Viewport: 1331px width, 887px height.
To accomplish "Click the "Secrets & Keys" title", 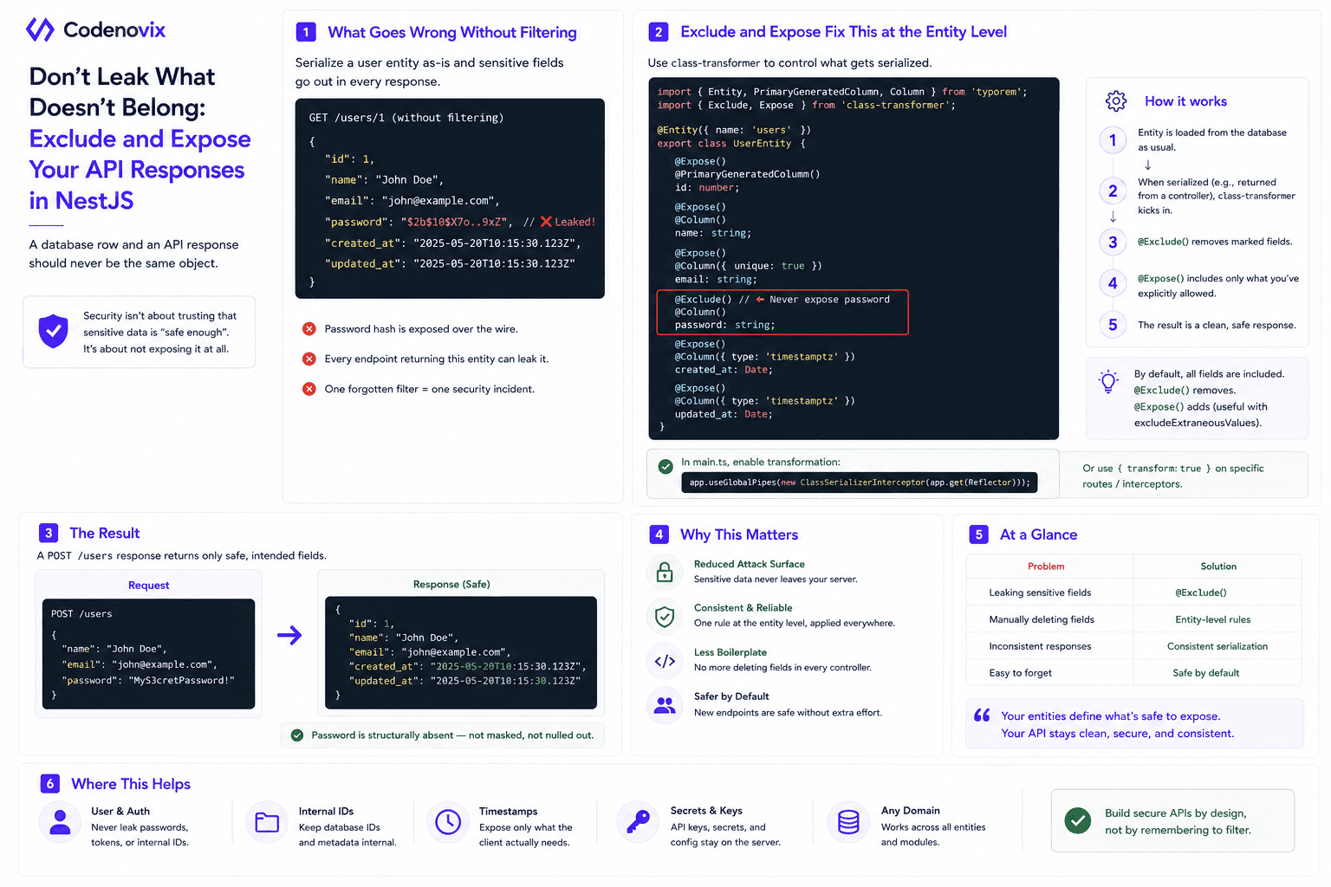I will coord(706,812).
